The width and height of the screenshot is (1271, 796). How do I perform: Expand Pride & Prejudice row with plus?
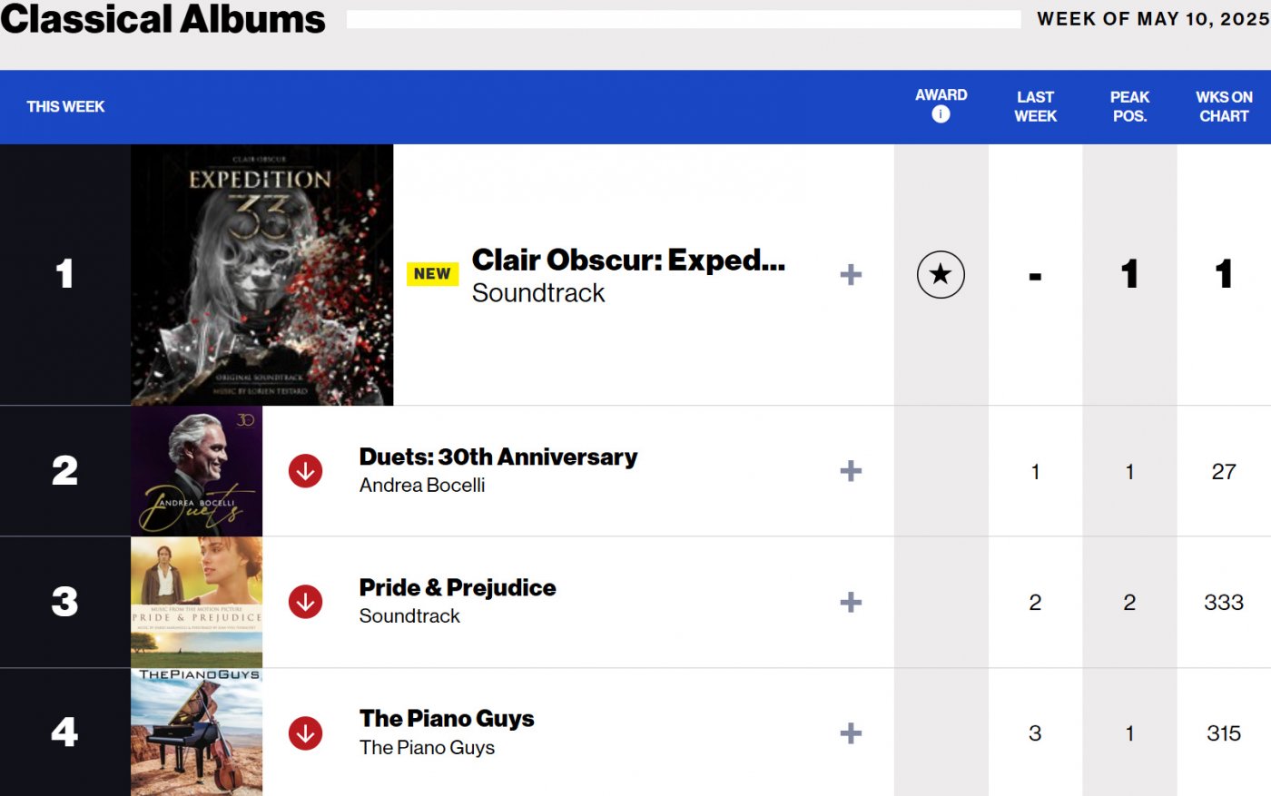pyautogui.click(x=851, y=602)
